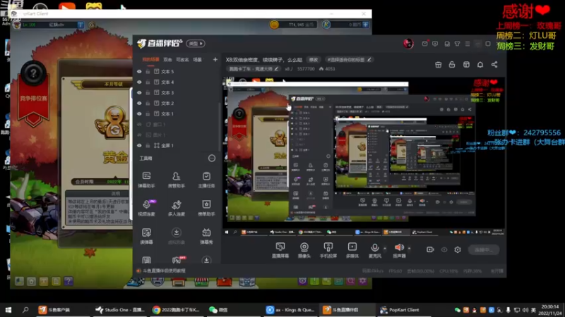565x317 pixels.
Task: Open the mail message icon in title bar
Action: point(425,44)
